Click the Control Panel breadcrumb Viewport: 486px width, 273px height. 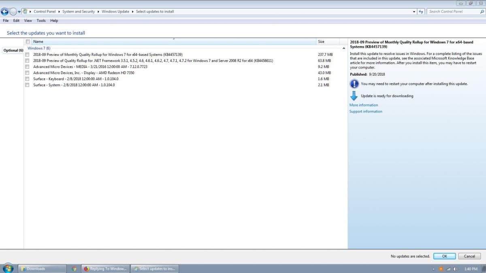coord(45,12)
